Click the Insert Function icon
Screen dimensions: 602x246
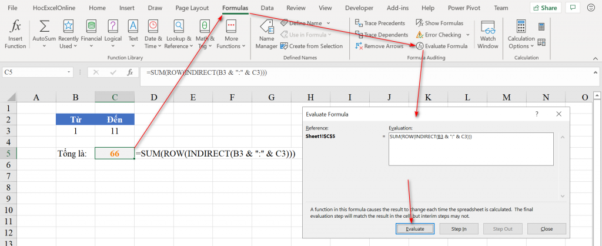coord(15,35)
